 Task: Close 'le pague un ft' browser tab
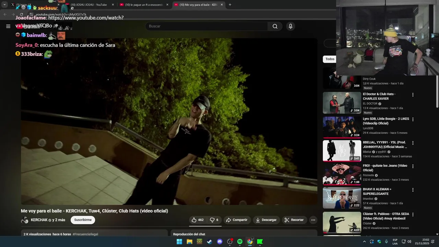[167, 5]
